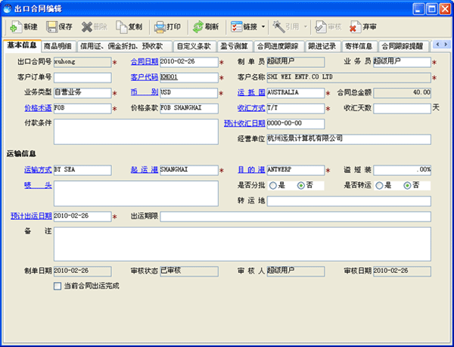Screen dimensions: 454x347
Task: Click the 收汇方式 link
Action: coord(251,108)
